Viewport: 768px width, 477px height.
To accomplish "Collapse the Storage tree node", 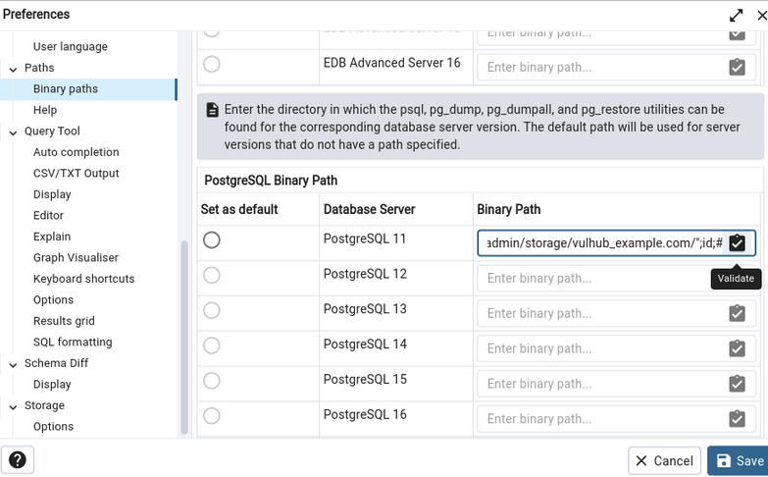I will click(13, 406).
